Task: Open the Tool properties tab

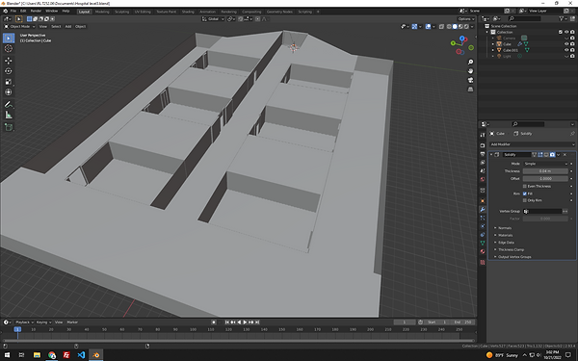Action: click(483, 135)
